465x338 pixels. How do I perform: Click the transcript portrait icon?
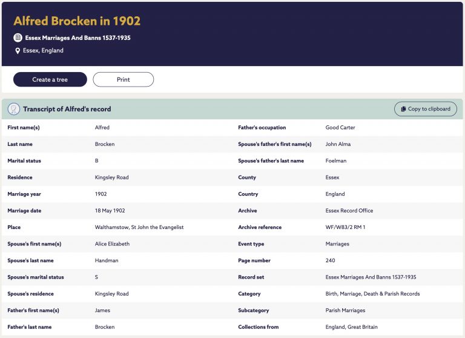(x=14, y=109)
